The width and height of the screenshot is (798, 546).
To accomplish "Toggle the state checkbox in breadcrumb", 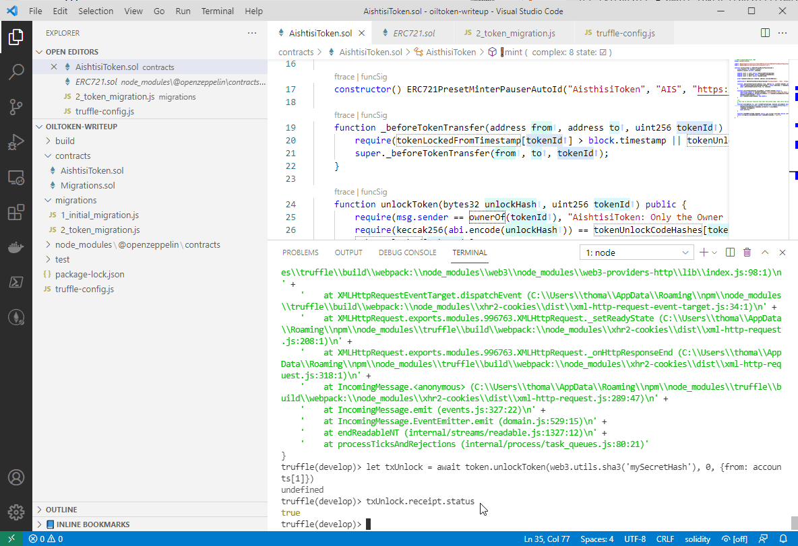I will (x=603, y=52).
